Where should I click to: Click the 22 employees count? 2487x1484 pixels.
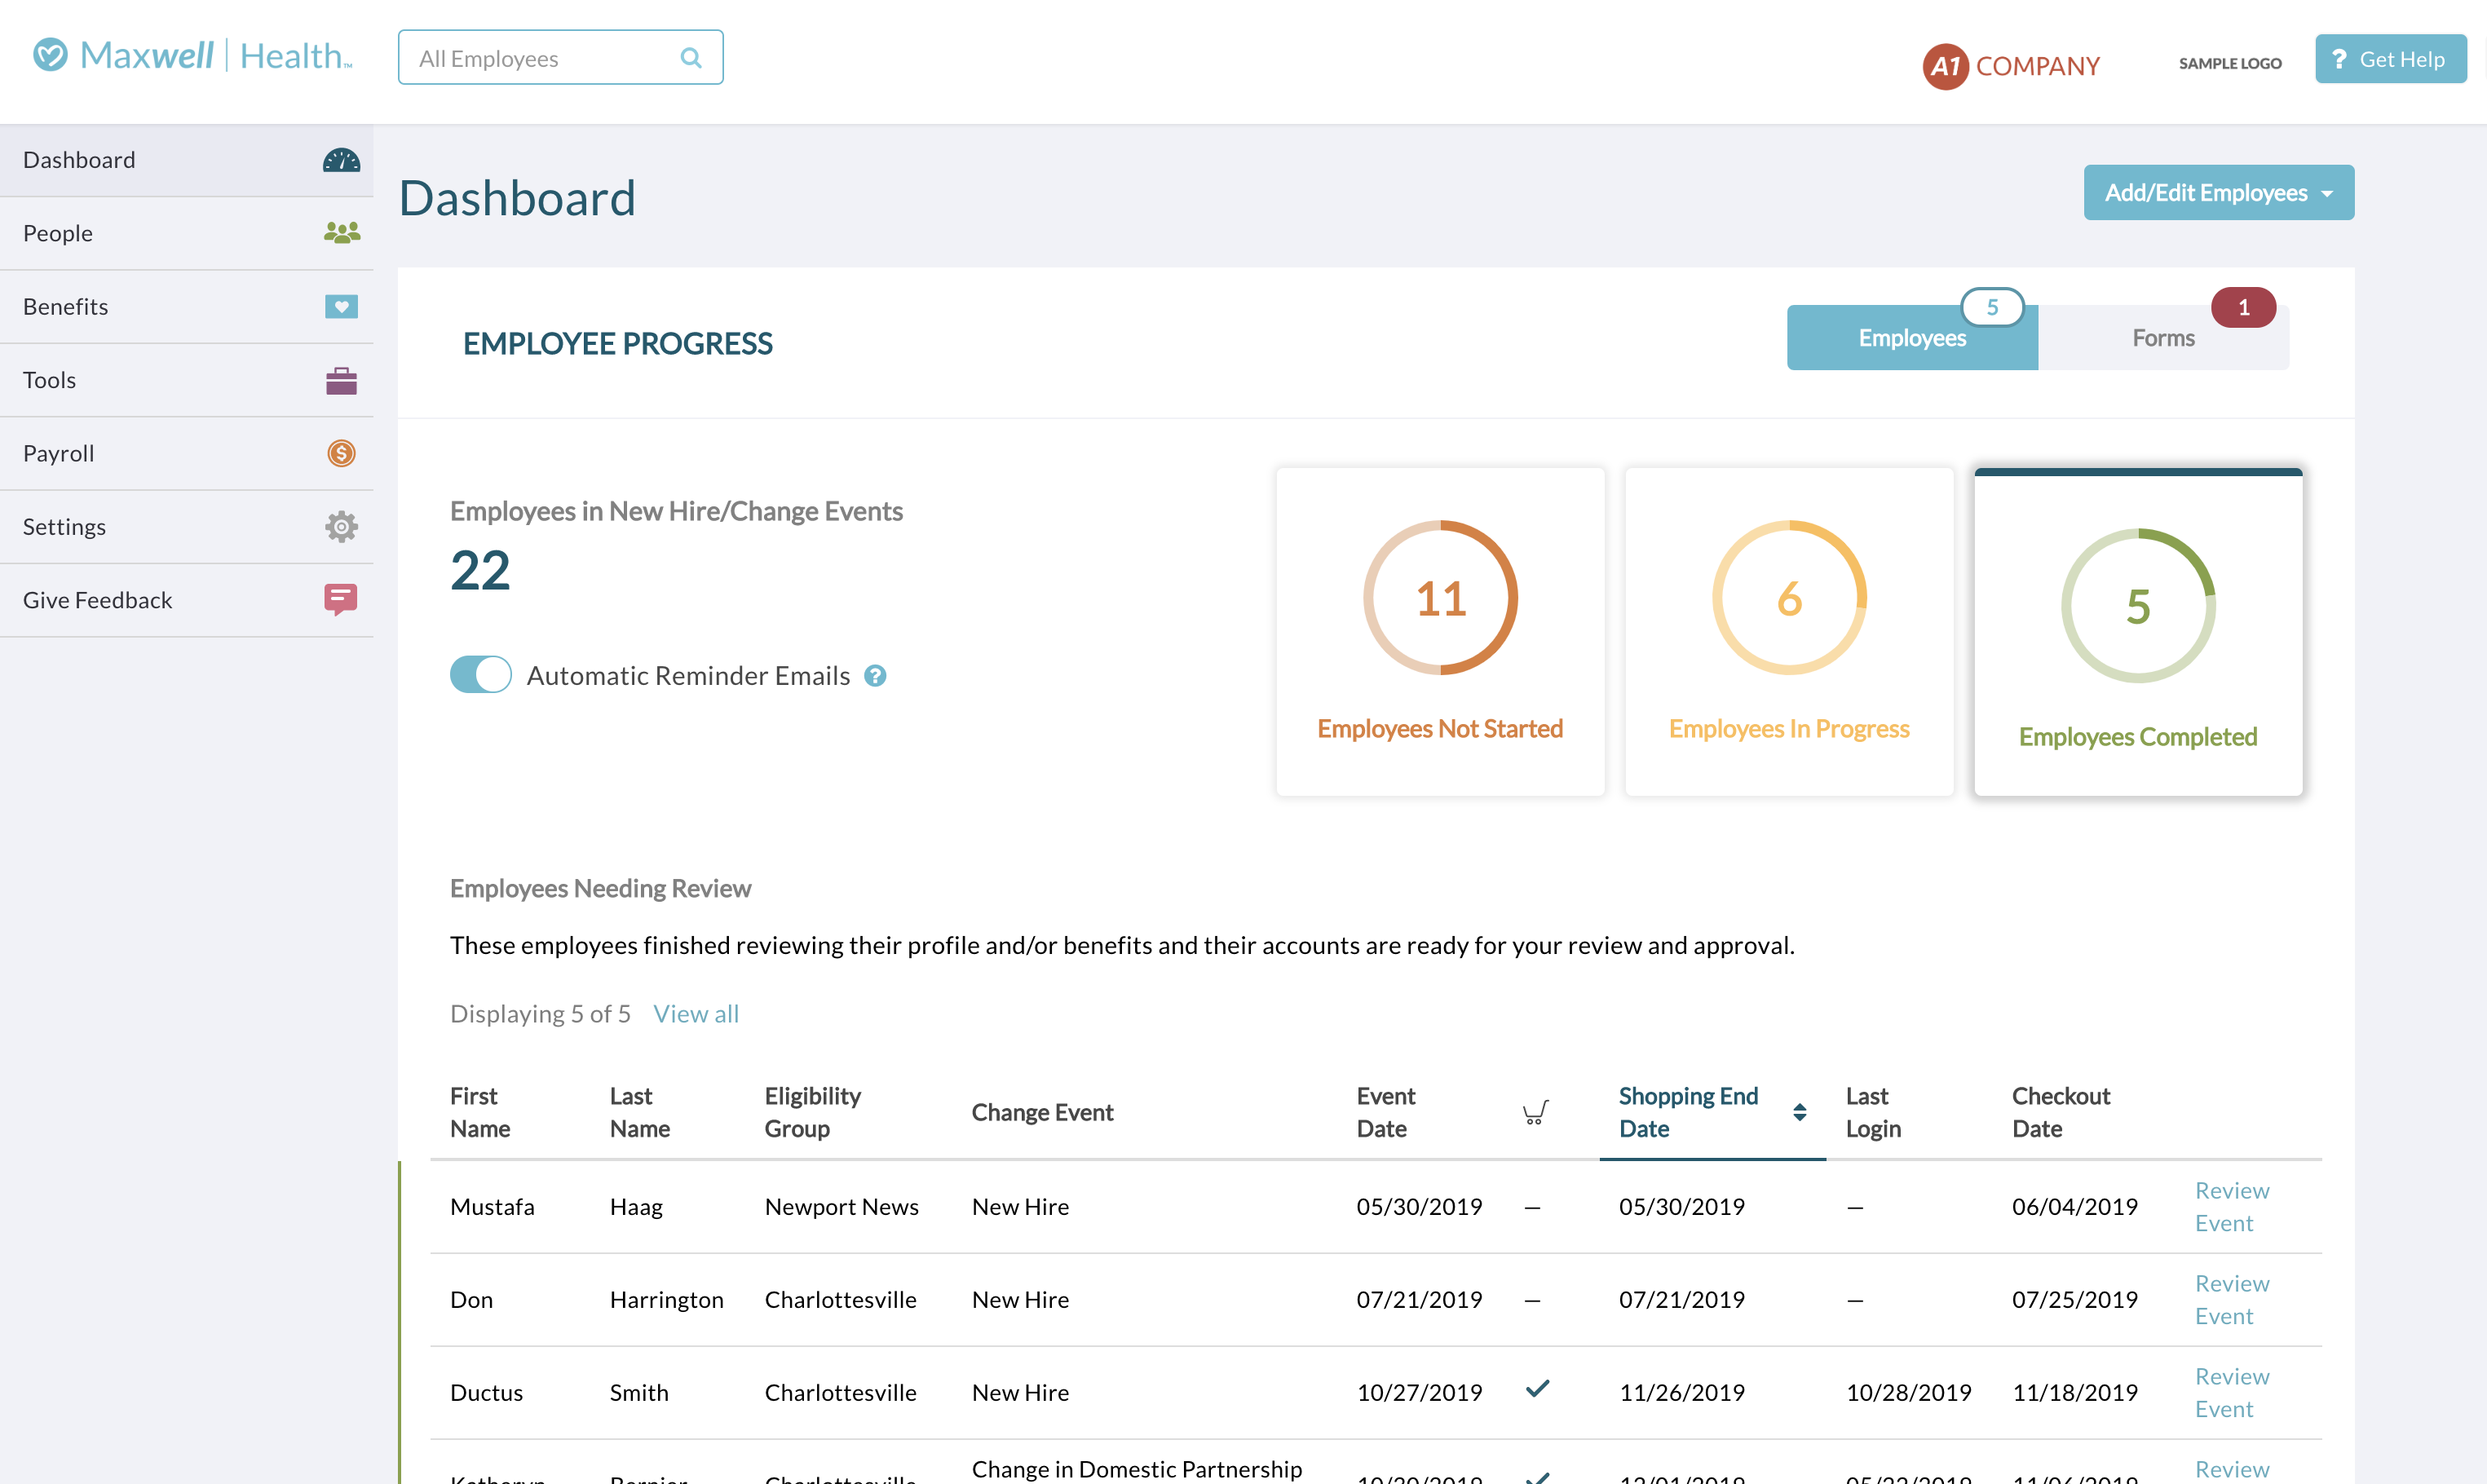[x=480, y=571]
